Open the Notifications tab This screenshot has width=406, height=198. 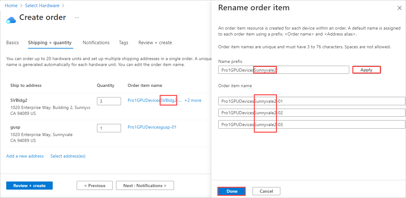tap(96, 42)
